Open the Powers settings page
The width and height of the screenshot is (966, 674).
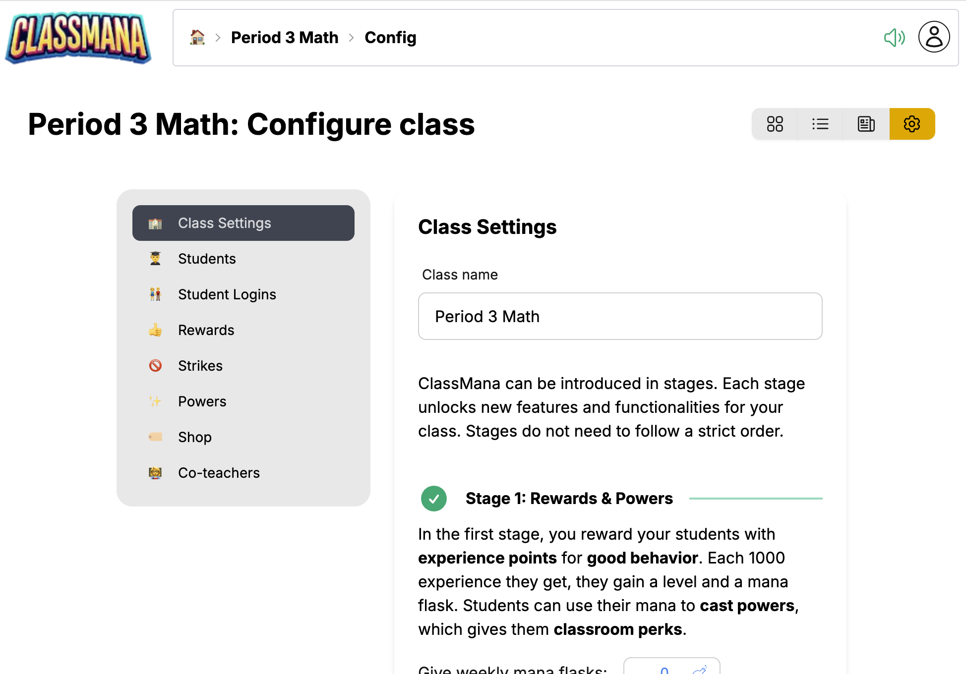tap(202, 401)
